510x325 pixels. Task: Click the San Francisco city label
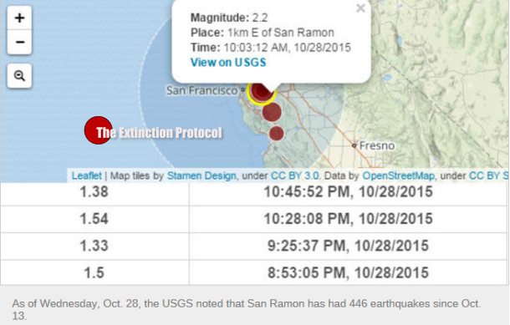[202, 91]
